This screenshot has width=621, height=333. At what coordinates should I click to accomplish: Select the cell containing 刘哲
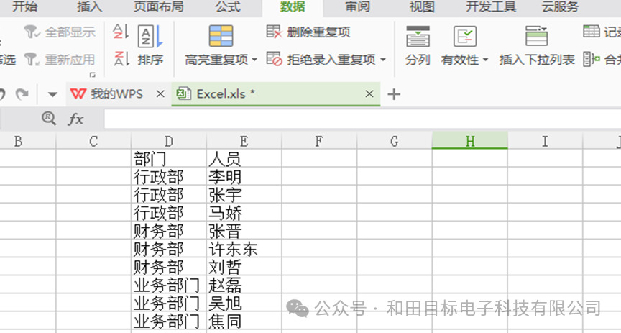click(244, 266)
